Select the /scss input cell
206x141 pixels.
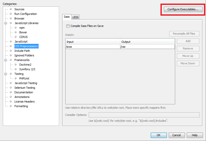(93, 47)
